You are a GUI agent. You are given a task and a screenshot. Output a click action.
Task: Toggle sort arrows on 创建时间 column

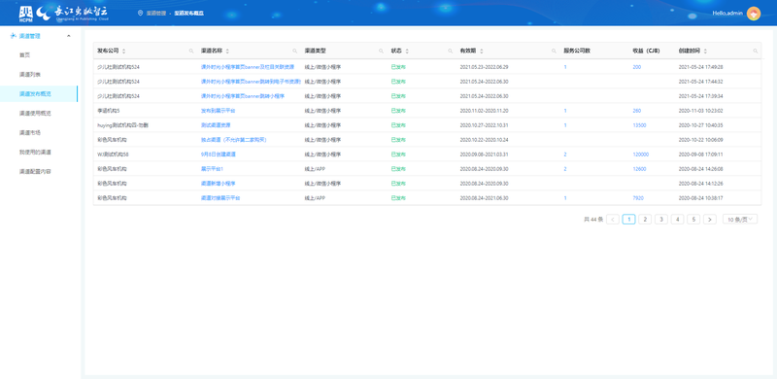tap(705, 52)
